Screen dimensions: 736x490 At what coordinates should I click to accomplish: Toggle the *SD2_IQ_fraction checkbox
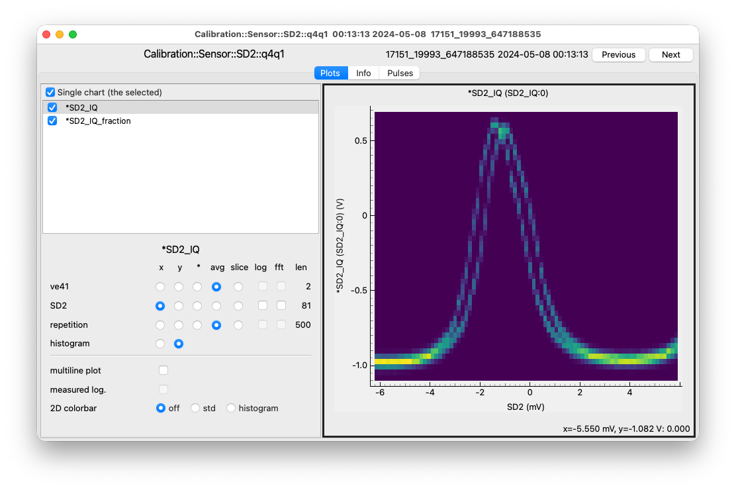pos(52,121)
